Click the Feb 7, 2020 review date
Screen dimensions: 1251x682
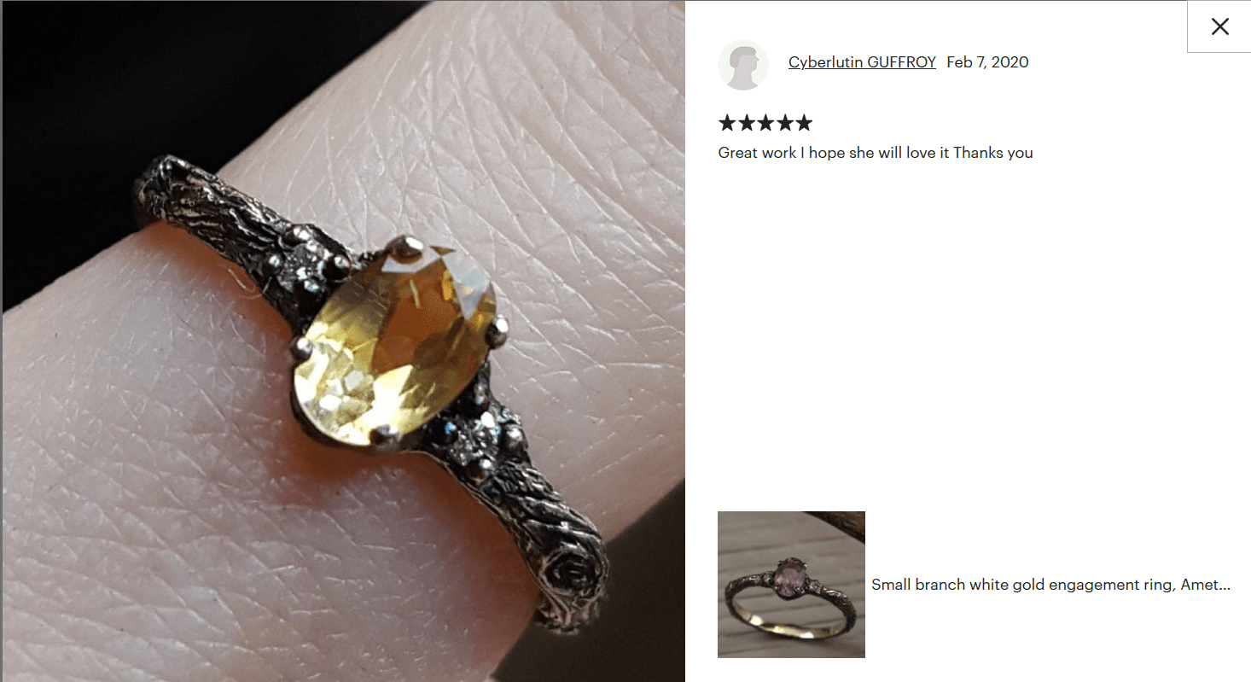[x=987, y=62]
